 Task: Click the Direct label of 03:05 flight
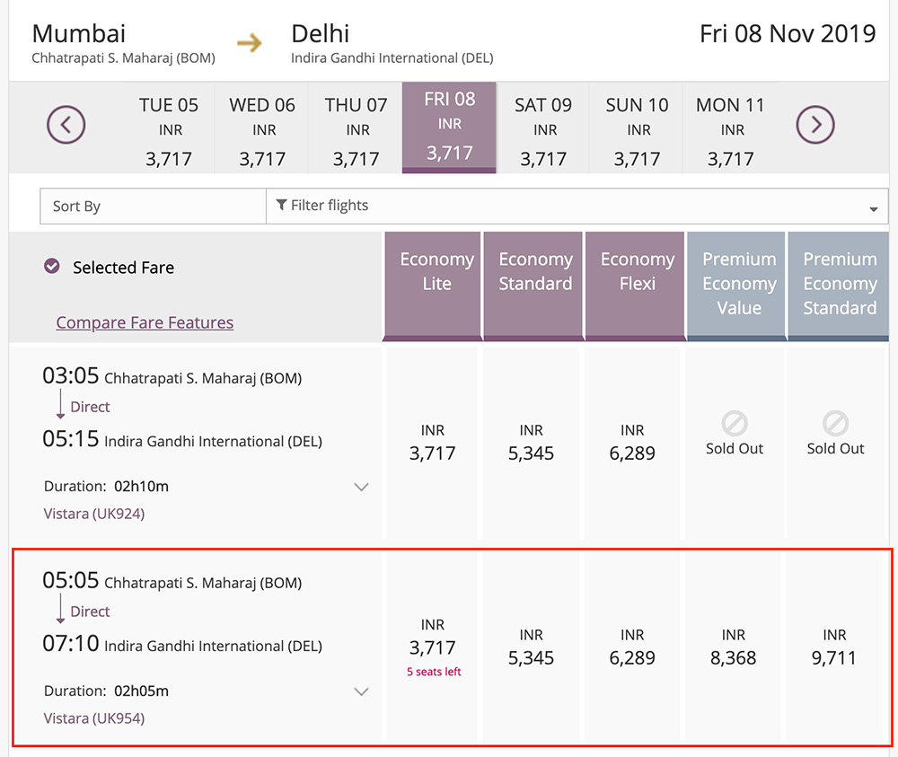click(90, 407)
